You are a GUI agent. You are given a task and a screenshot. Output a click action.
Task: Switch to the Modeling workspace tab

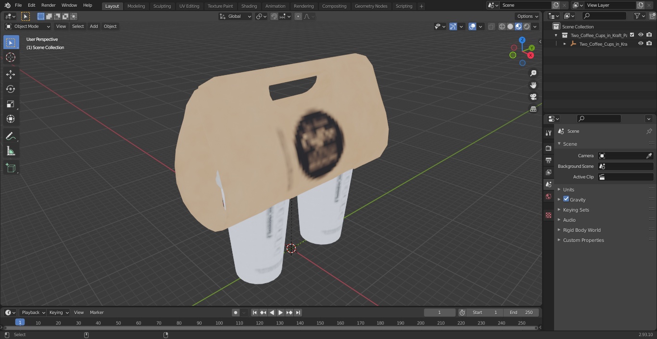point(136,6)
